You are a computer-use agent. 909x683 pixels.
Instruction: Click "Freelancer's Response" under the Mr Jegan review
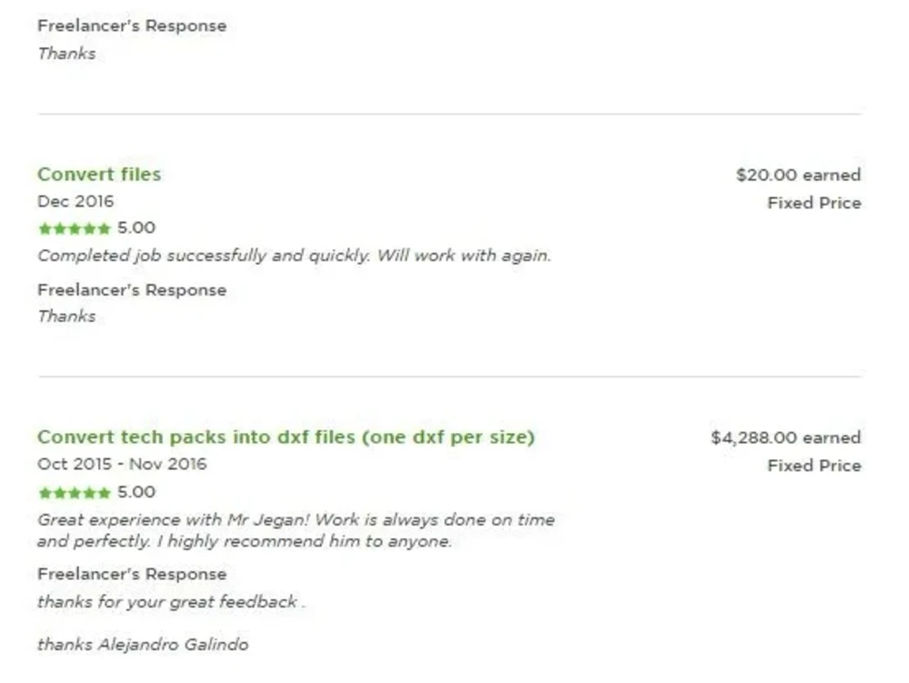(132, 575)
